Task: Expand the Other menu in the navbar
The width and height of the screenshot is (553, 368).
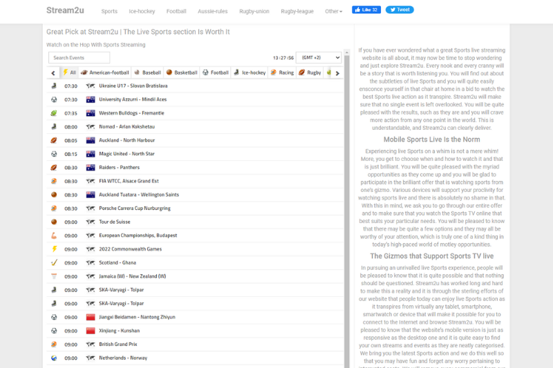Action: click(x=333, y=11)
